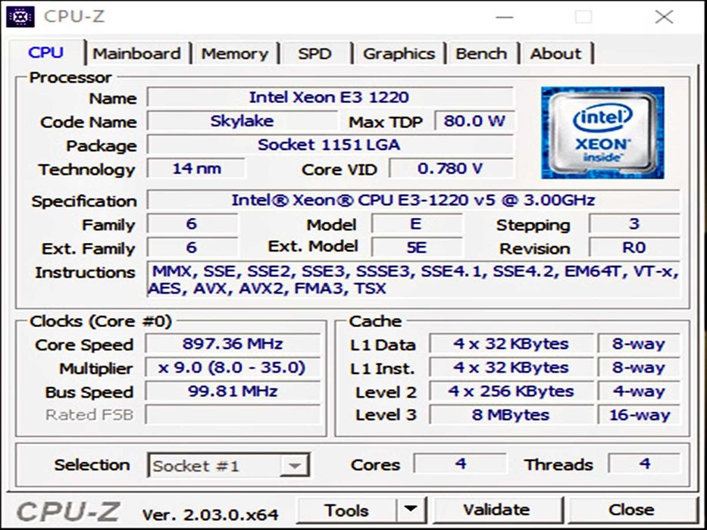The width and height of the screenshot is (707, 530).
Task: Open the Tools dropdown arrow
Action: (x=411, y=510)
